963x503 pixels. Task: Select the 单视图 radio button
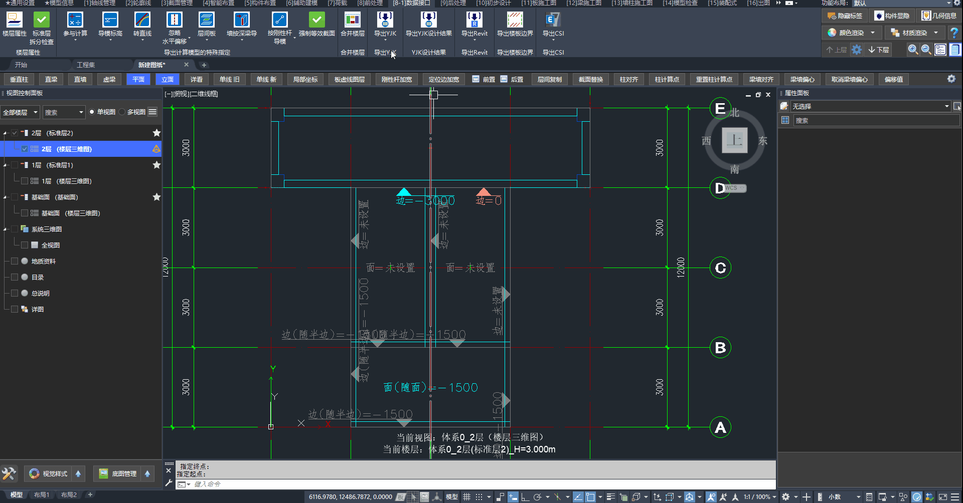click(x=92, y=112)
